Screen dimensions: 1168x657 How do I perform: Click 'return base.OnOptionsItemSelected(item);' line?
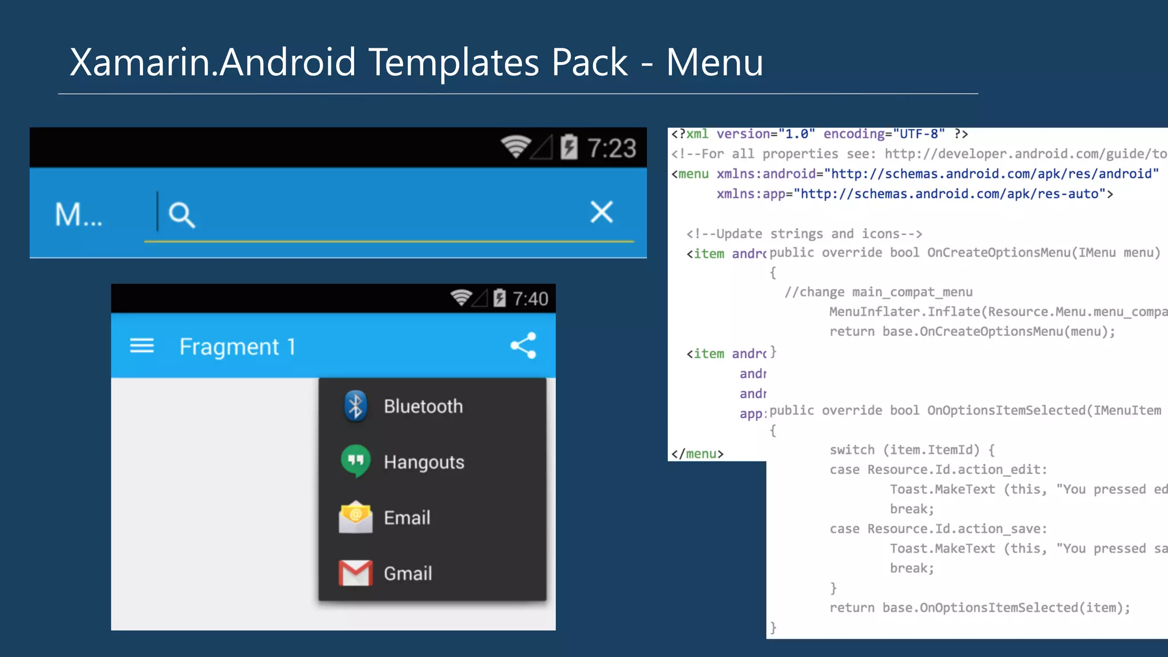pos(980,608)
